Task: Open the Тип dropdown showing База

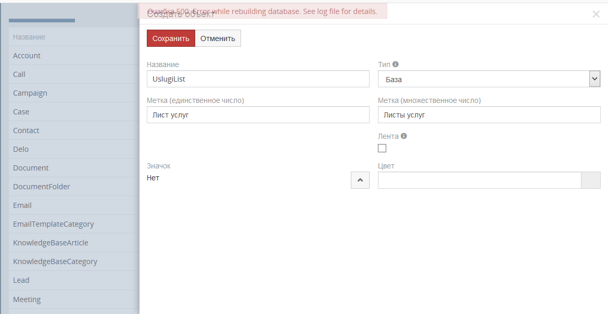Action: pos(489,79)
